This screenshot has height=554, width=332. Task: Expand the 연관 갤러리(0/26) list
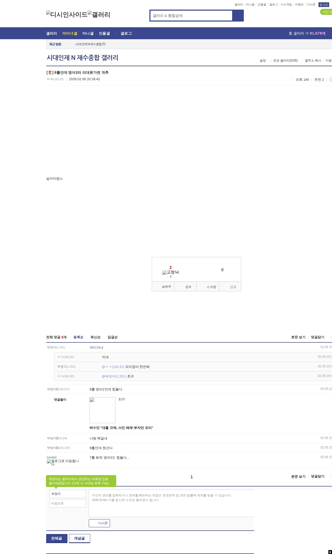point(285,60)
